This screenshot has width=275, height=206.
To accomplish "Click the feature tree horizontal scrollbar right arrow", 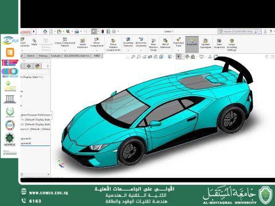I will (x=48, y=175).
